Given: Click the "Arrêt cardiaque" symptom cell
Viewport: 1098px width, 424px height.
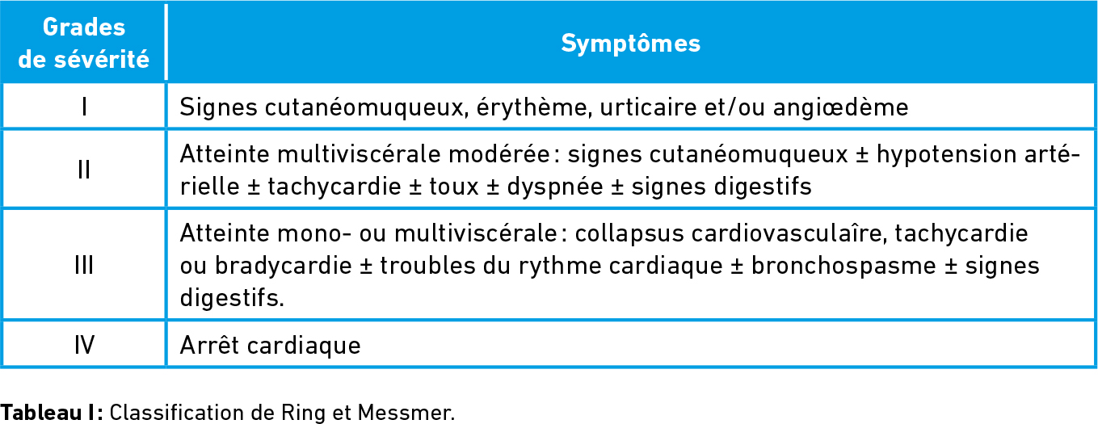Looking at the screenshot, I should [x=270, y=345].
